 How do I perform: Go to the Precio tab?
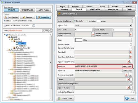[129, 9]
